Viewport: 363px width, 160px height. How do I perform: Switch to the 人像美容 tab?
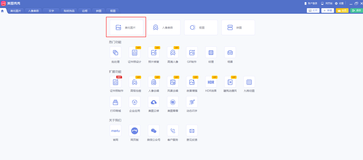(33, 11)
